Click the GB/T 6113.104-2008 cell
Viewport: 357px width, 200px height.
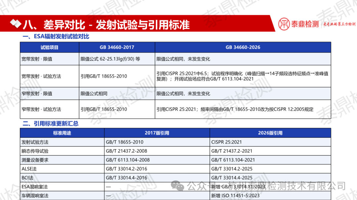(x=157, y=160)
